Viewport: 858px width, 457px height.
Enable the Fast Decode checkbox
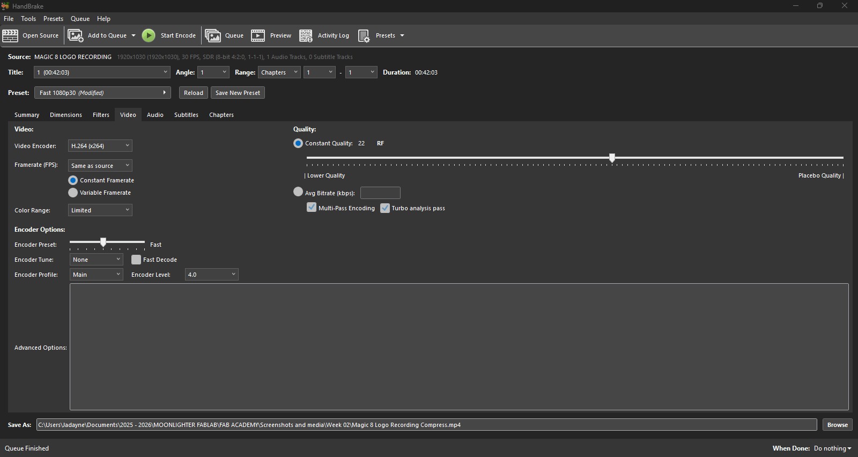[136, 260]
